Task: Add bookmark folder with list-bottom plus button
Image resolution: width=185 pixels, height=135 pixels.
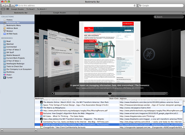Action: tap(36, 130)
